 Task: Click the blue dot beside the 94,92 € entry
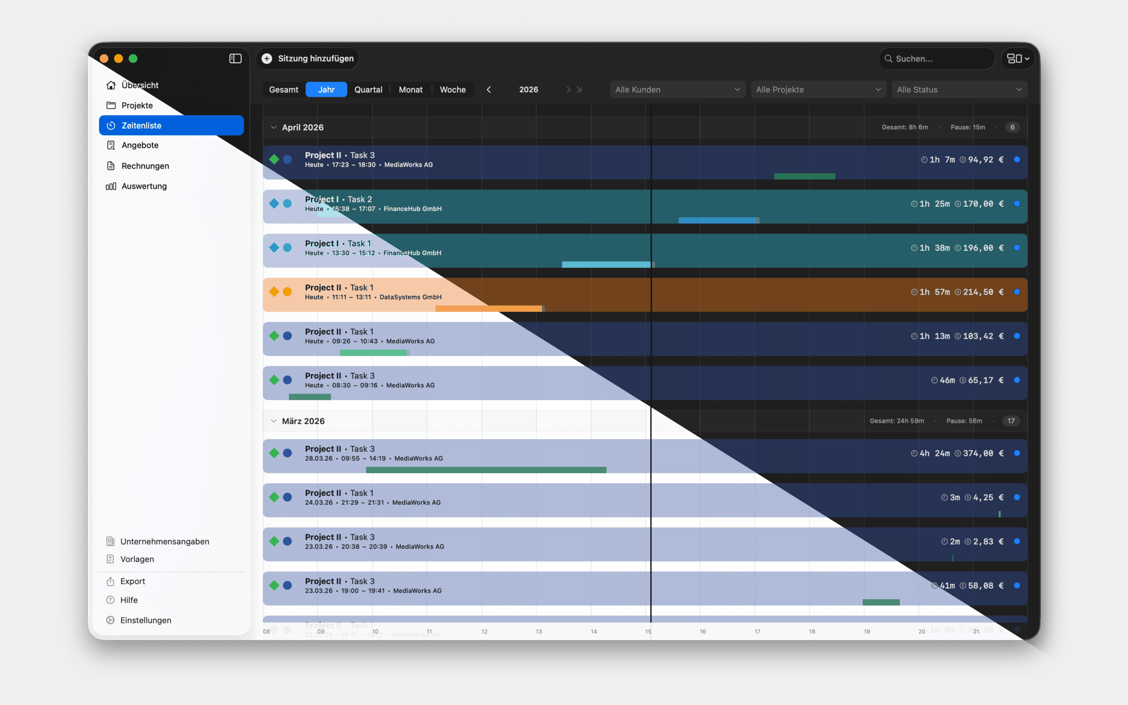point(1017,159)
